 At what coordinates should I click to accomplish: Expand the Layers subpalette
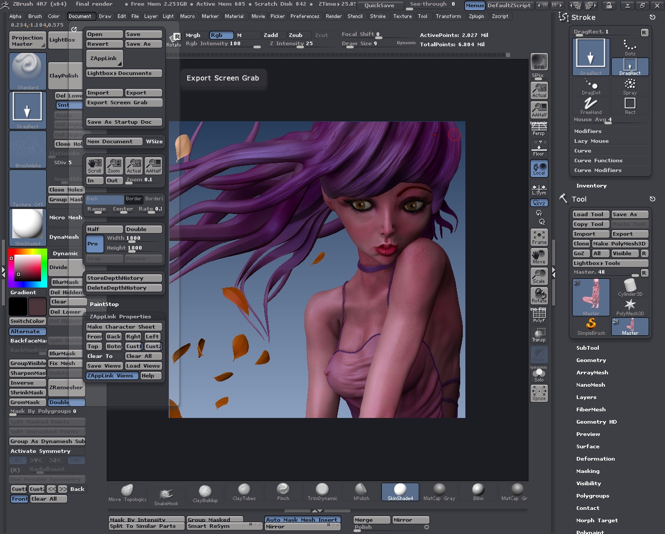point(586,397)
